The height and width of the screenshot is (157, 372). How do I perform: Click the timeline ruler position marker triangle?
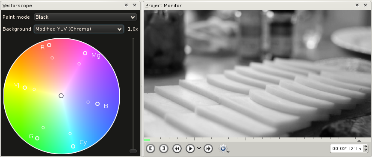pos(359,141)
